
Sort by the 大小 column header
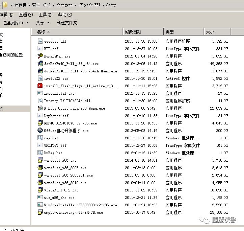point(217,32)
